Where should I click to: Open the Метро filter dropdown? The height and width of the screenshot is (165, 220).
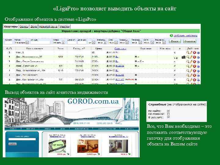coord(63,42)
